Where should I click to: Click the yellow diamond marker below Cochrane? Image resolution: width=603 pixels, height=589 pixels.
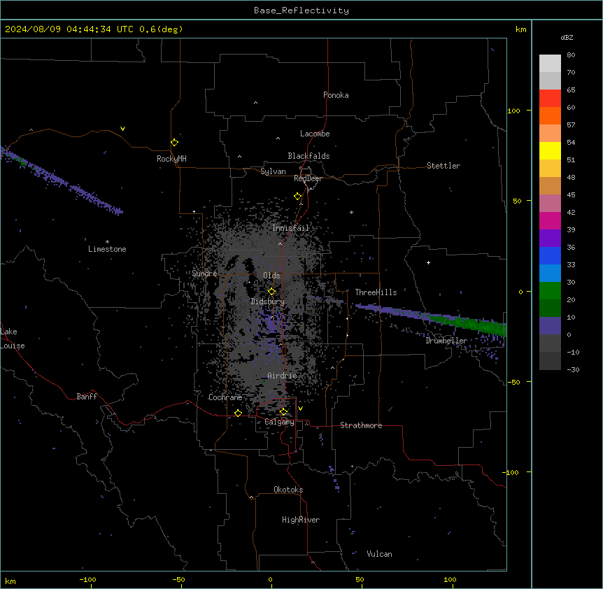238,413
